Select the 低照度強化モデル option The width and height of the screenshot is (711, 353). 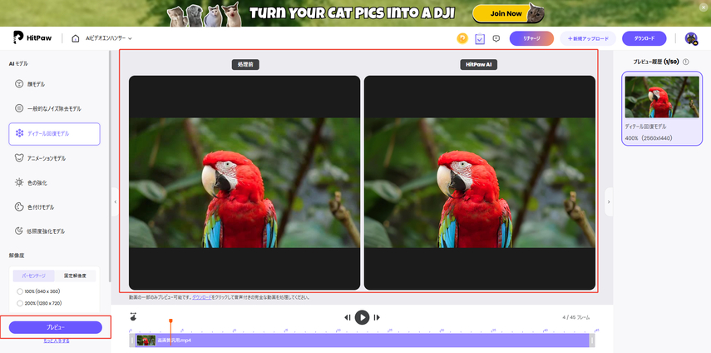click(x=54, y=231)
